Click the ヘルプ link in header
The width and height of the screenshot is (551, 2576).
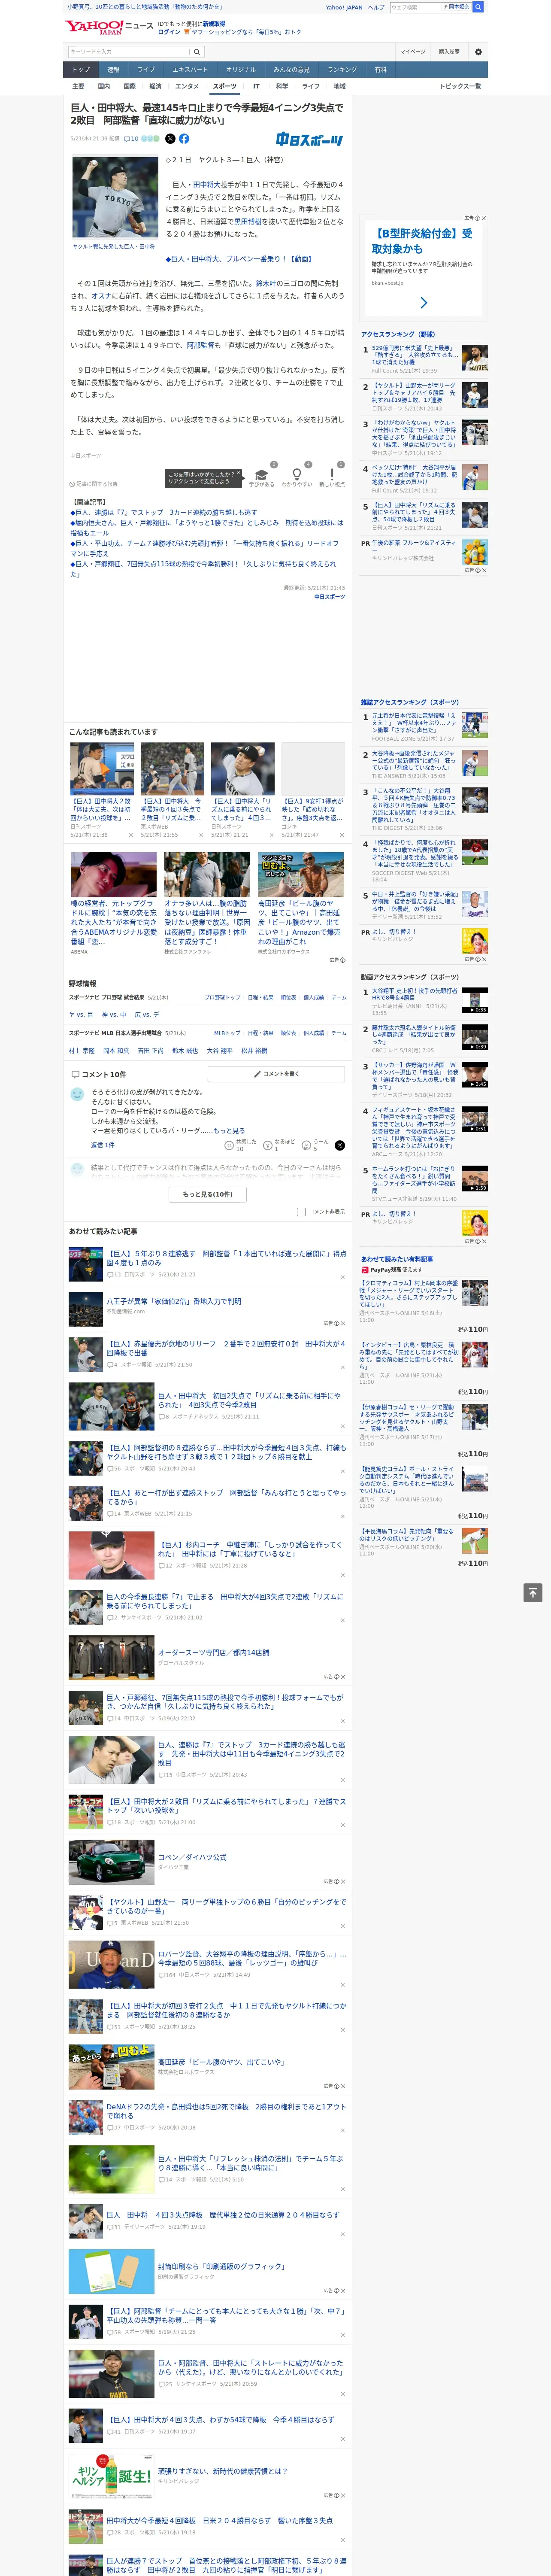(x=376, y=7)
